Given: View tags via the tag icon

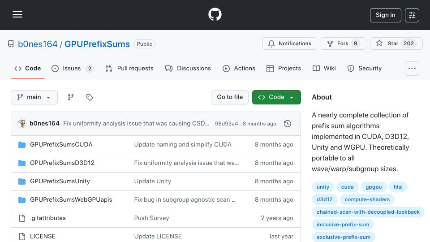Looking at the screenshot, I should pyautogui.click(x=90, y=97).
